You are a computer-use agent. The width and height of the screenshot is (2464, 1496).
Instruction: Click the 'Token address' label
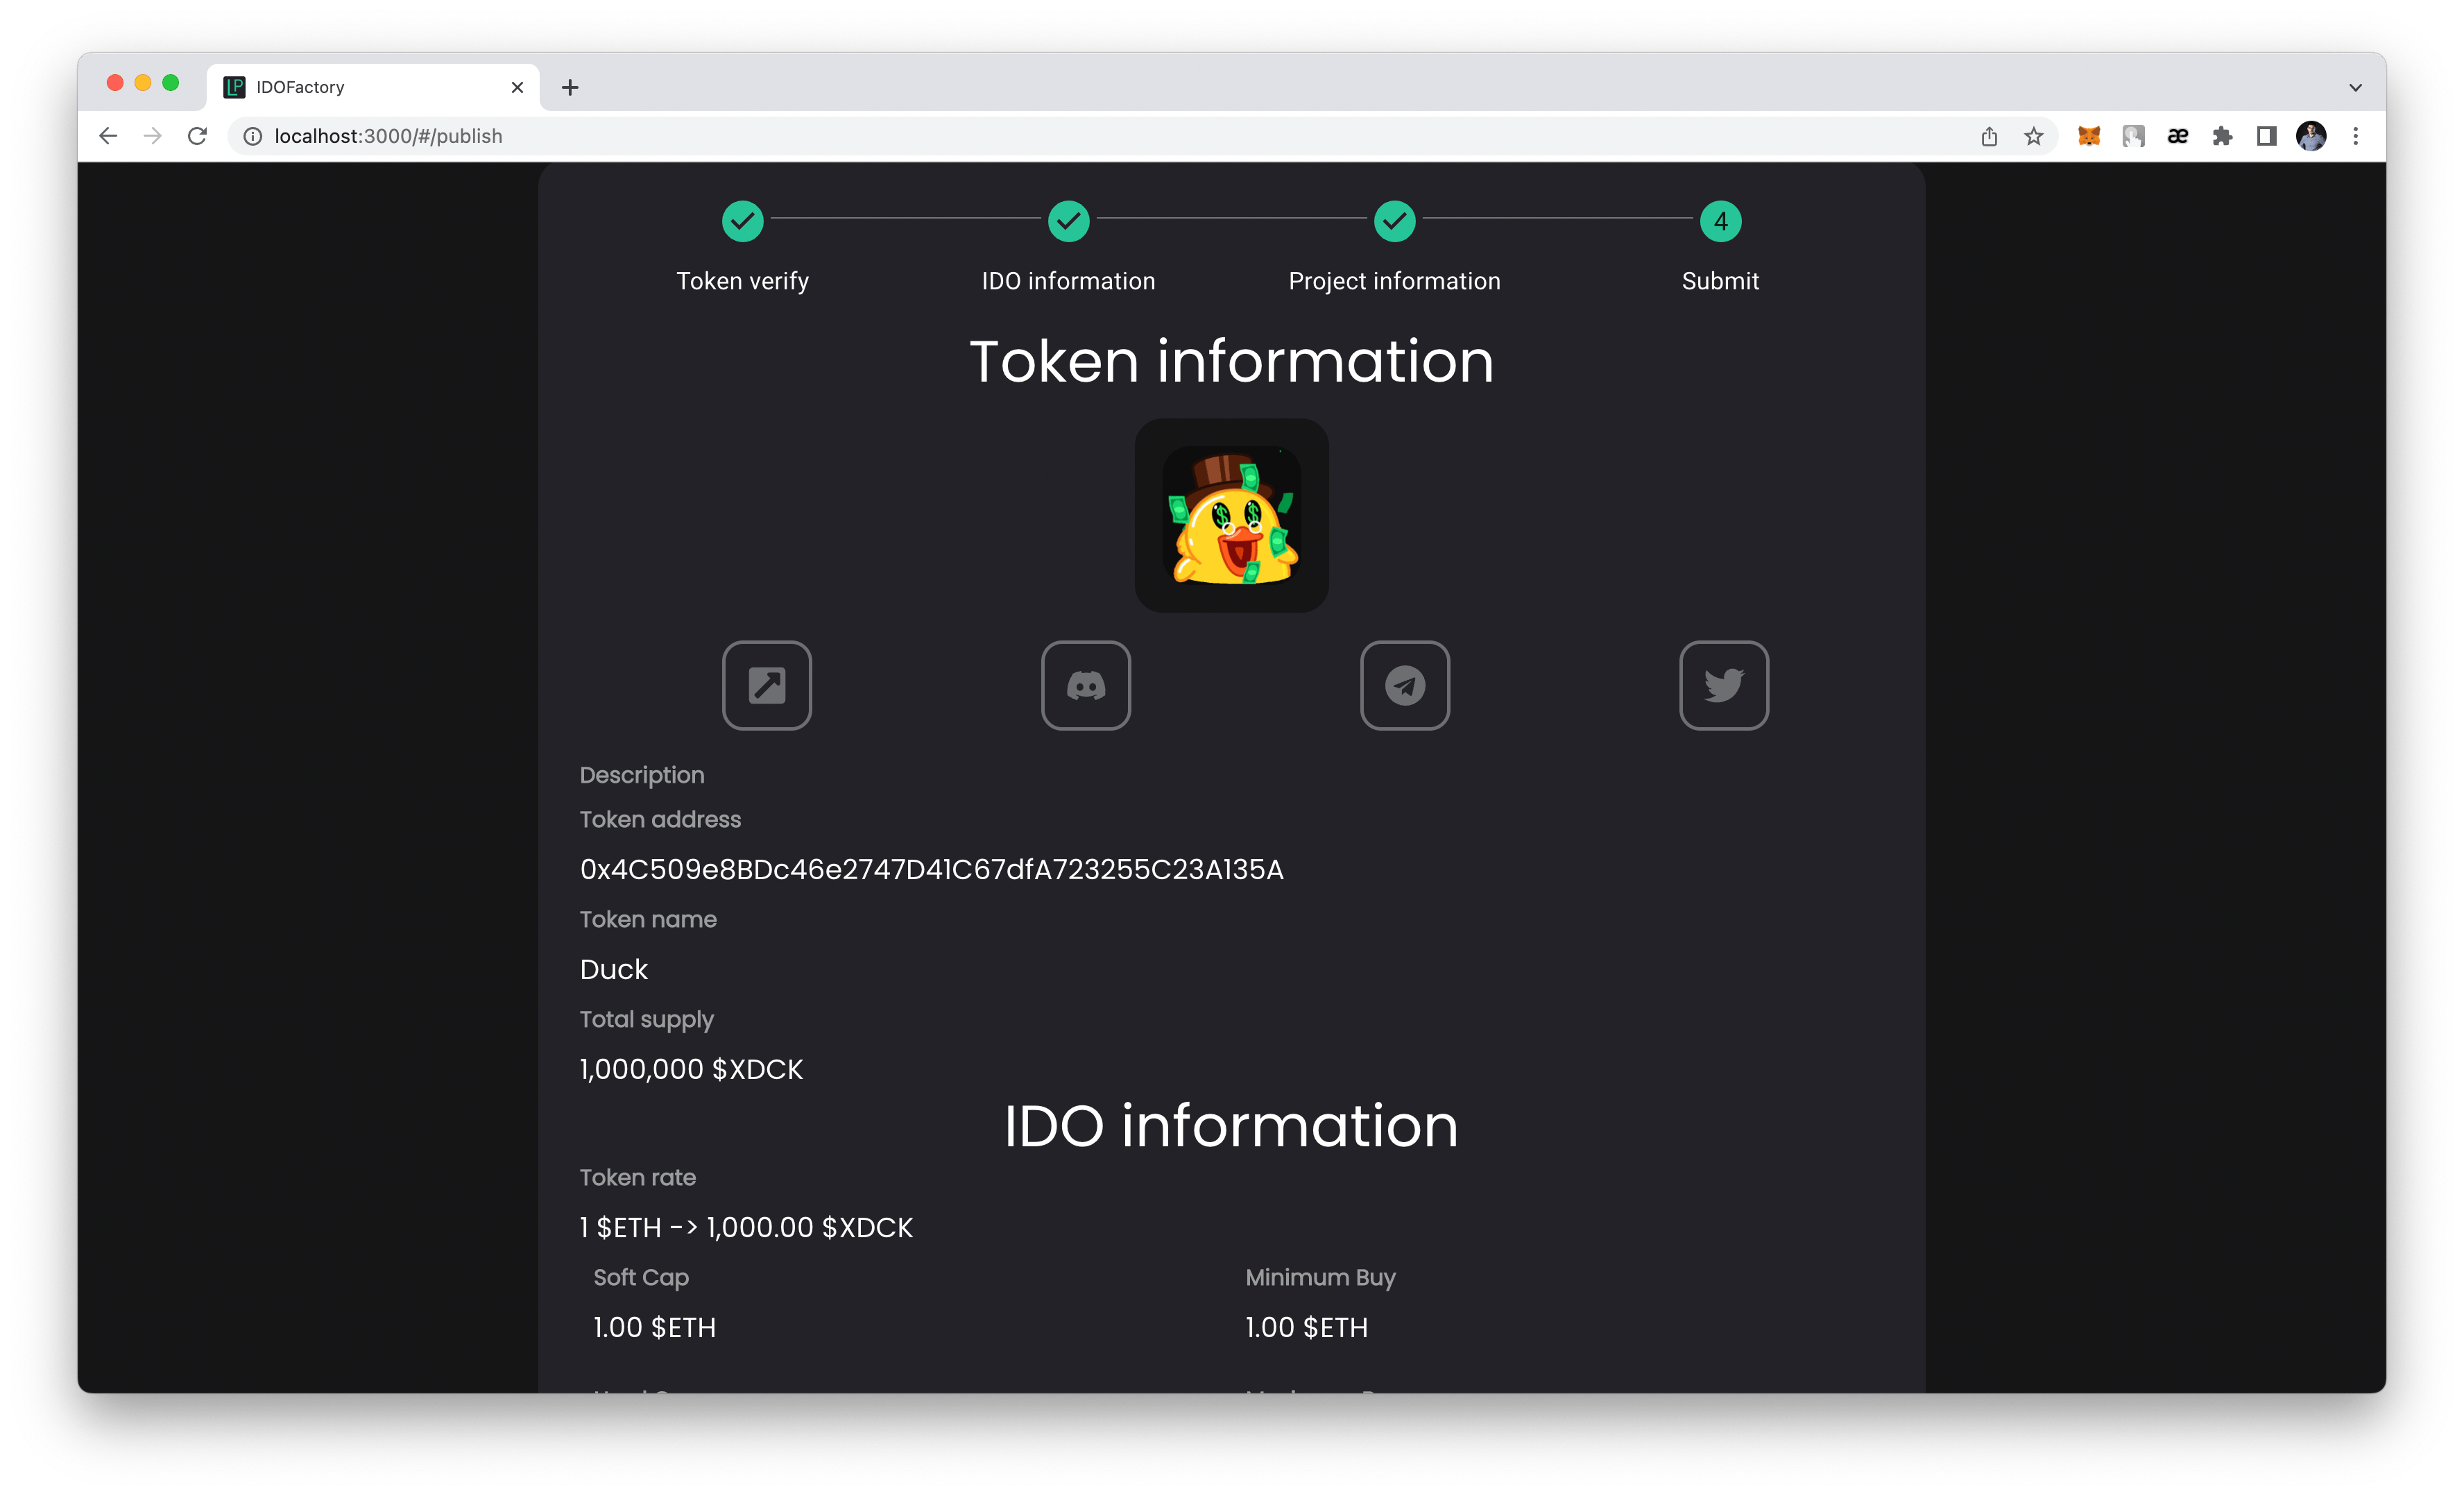tap(660, 819)
